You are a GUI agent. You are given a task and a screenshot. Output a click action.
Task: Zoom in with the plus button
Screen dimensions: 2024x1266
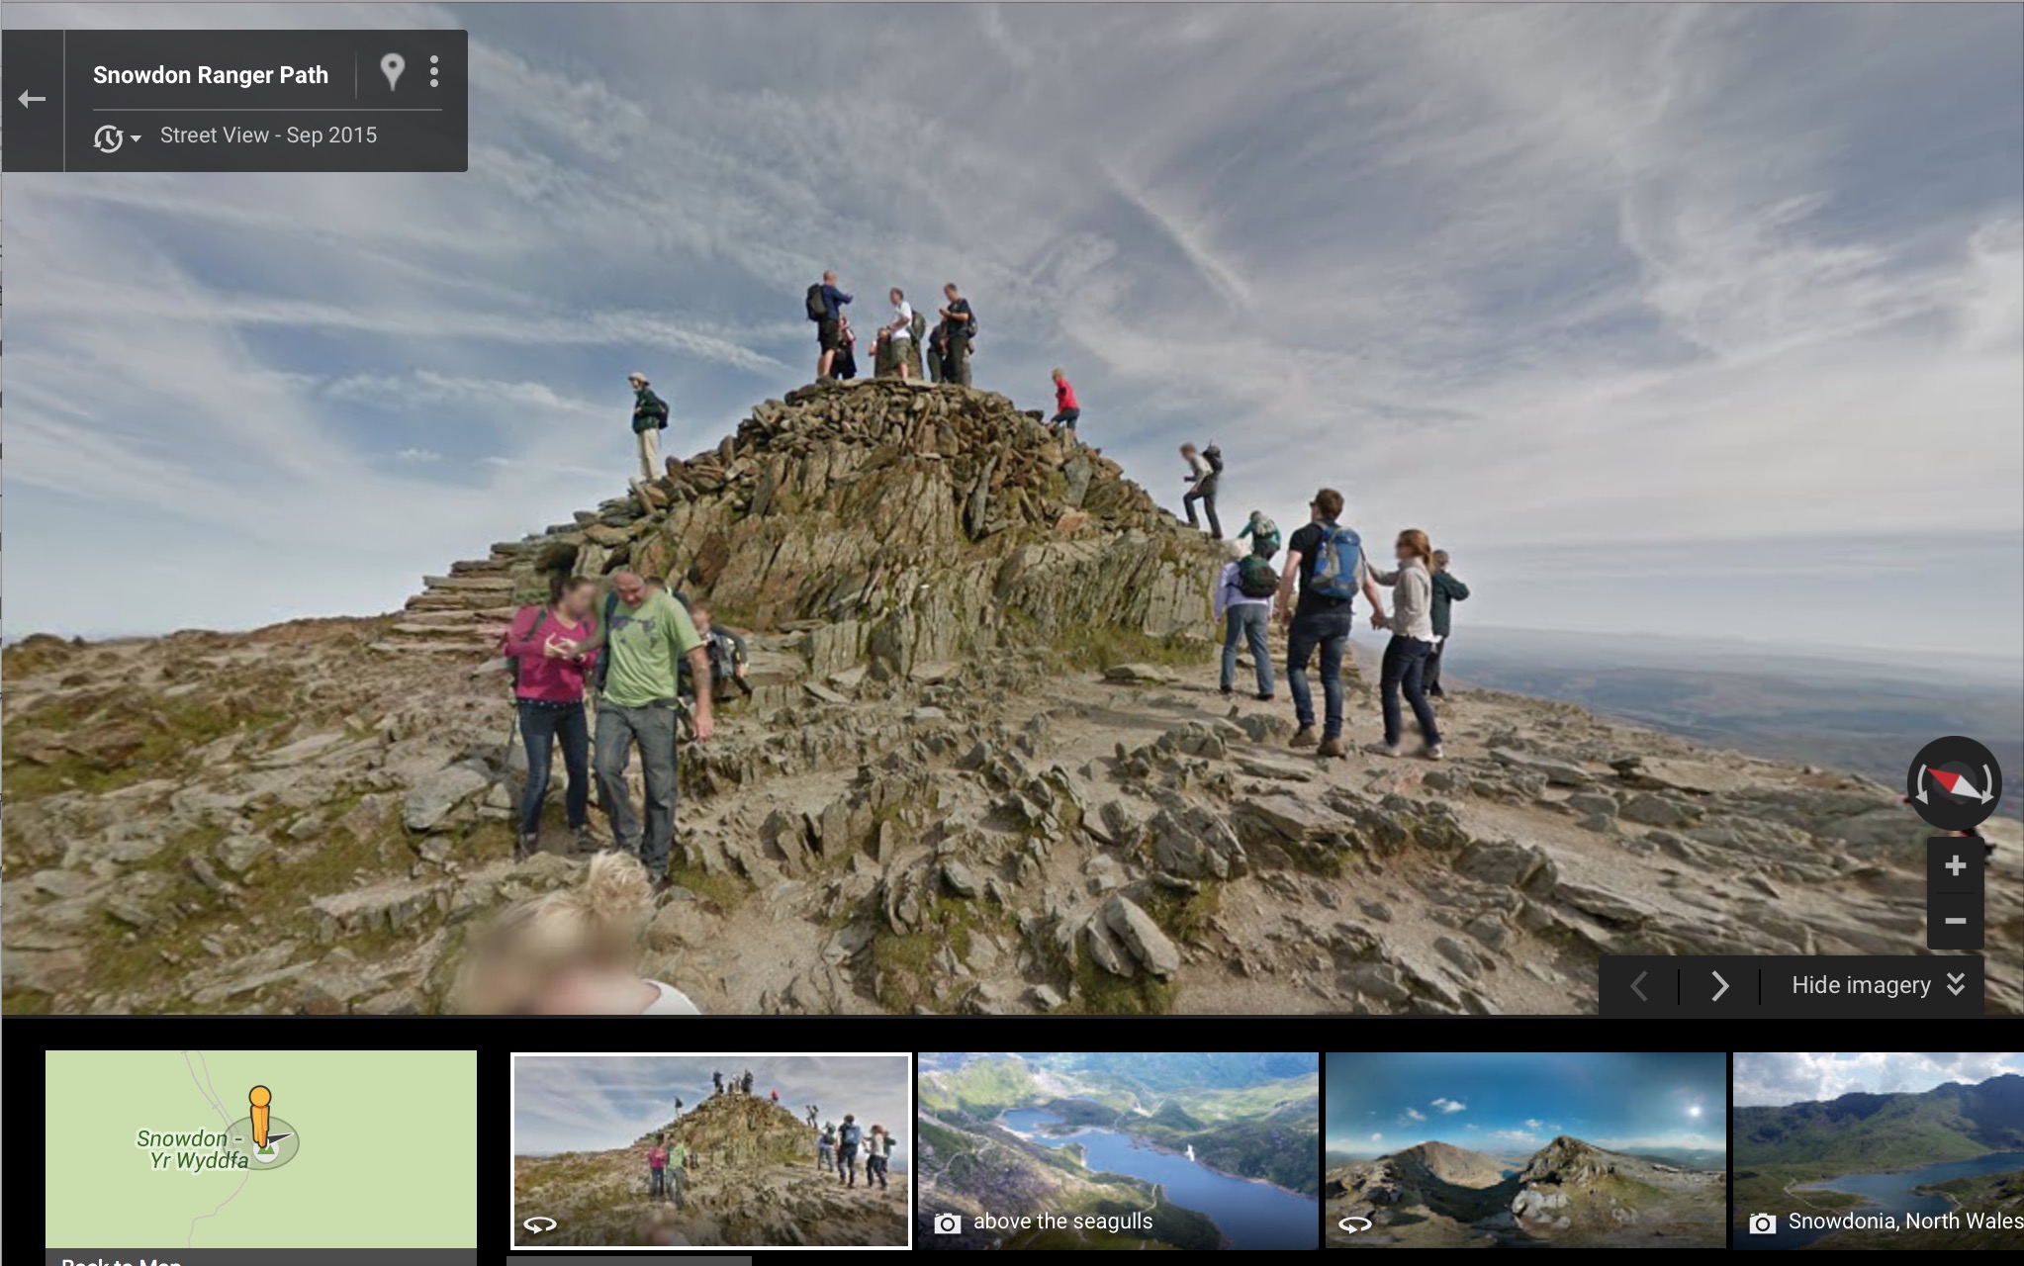pyautogui.click(x=1955, y=866)
